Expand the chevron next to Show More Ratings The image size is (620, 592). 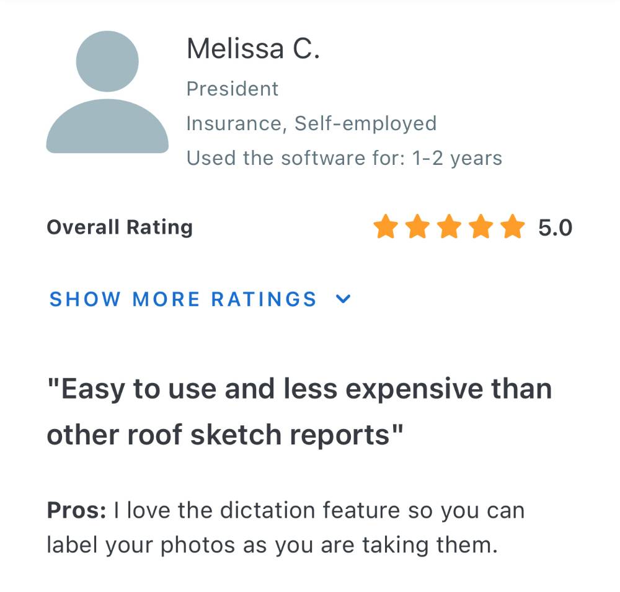pos(343,299)
